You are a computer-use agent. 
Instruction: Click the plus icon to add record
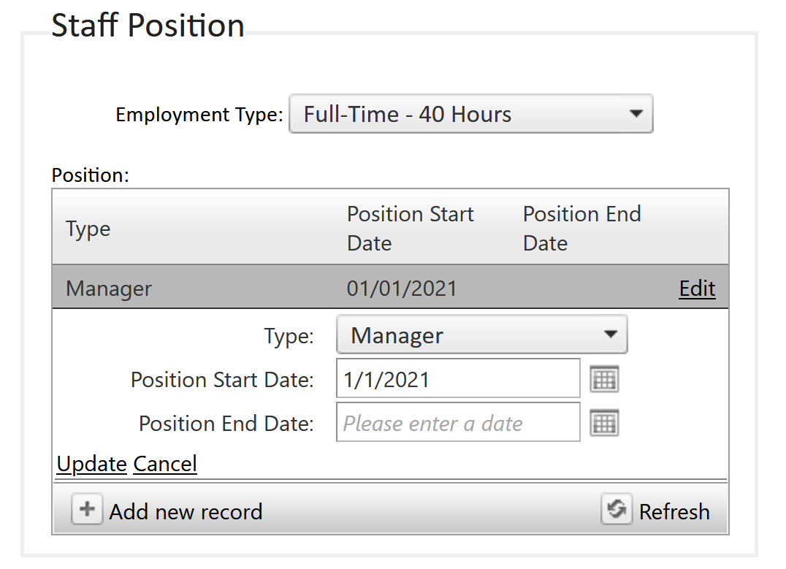tap(87, 509)
